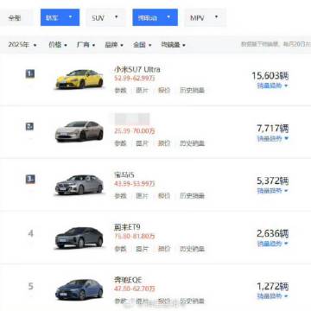
Task: Click the 52.99-62.99万 price range
Action: coord(135,78)
